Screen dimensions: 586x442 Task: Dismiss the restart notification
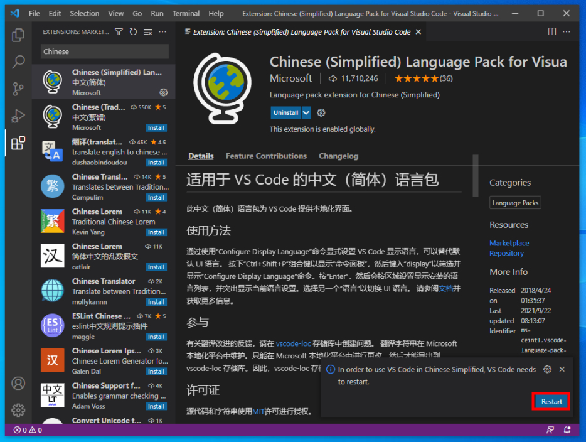click(x=562, y=369)
